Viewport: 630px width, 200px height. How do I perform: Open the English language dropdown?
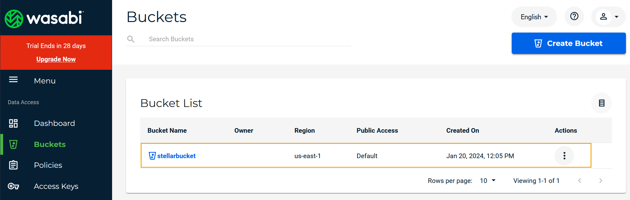tap(534, 17)
